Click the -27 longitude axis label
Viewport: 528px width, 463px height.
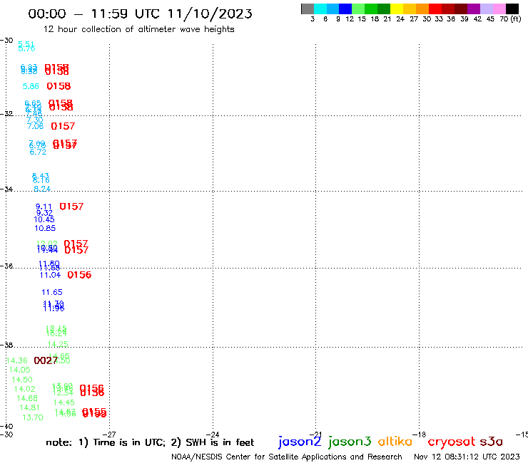pyautogui.click(x=109, y=435)
